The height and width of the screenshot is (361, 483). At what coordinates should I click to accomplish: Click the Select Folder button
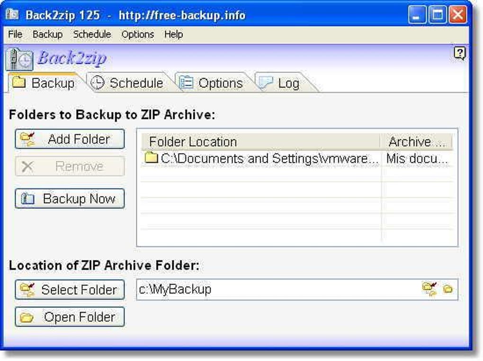coord(70,289)
